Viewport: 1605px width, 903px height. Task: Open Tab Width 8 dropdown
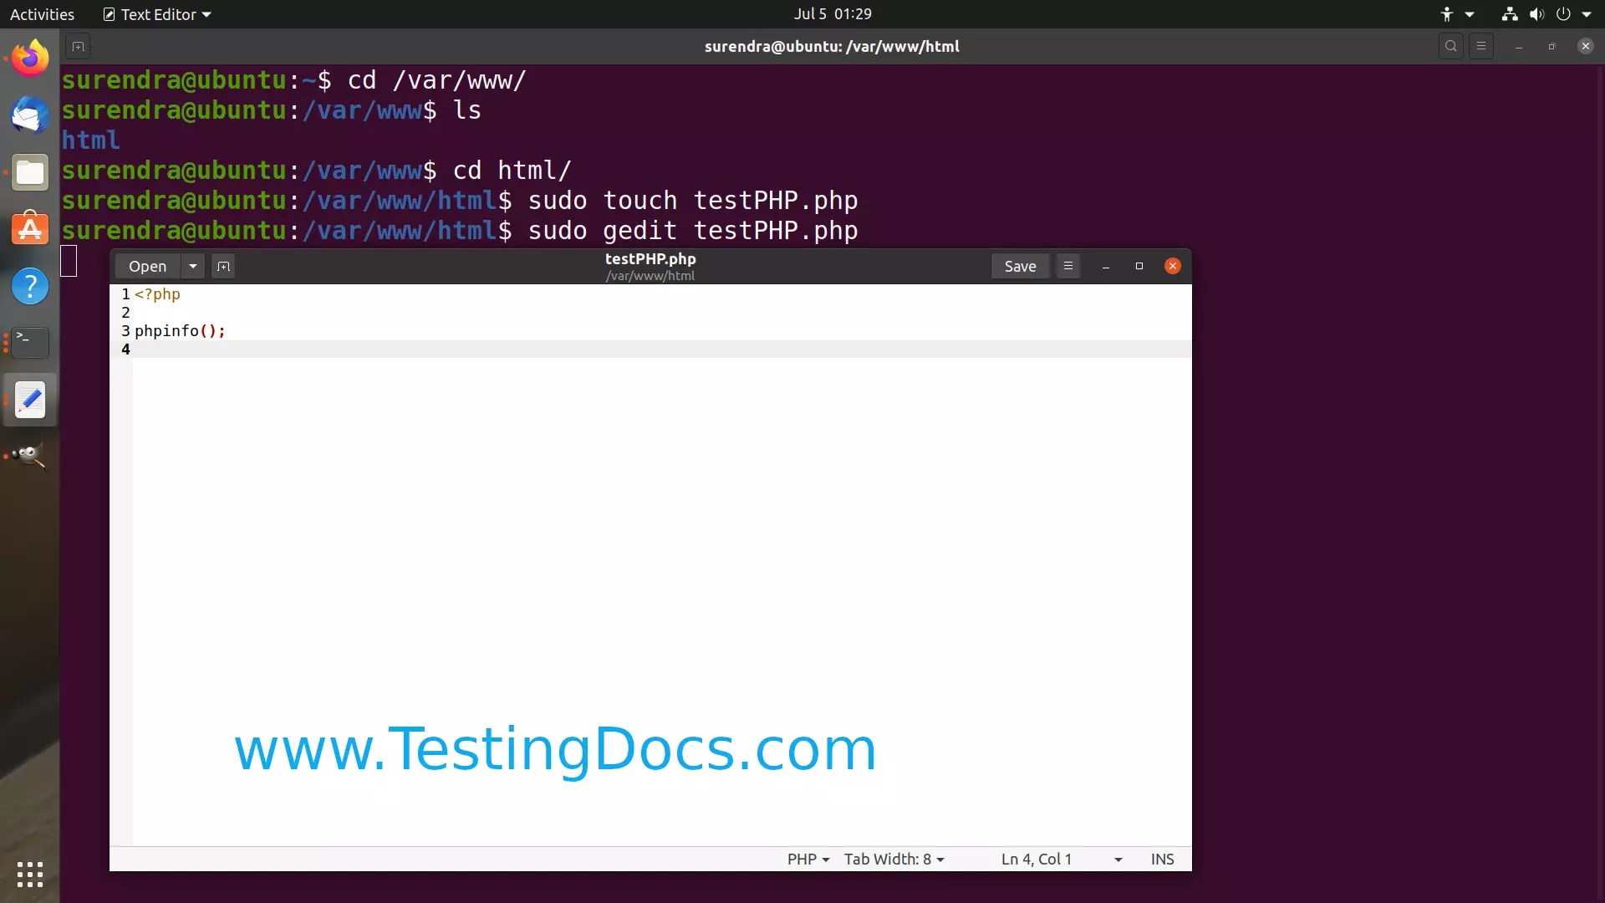[894, 859]
